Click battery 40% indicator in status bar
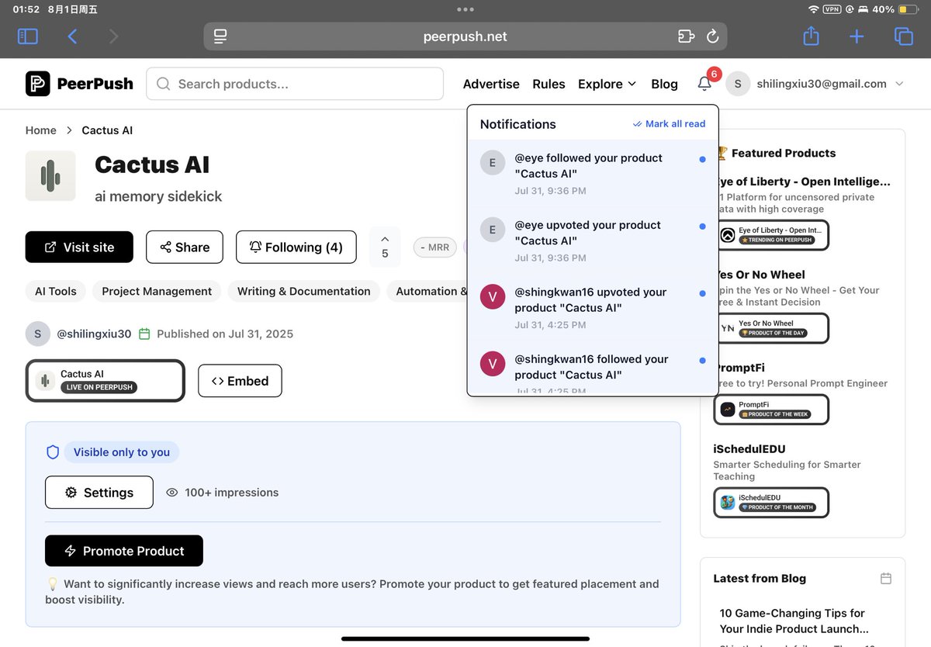The image size is (931, 647). click(x=894, y=9)
